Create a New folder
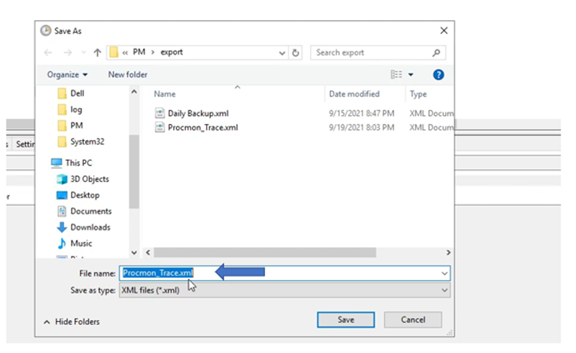This screenshot has height=353, width=576. pos(128,74)
